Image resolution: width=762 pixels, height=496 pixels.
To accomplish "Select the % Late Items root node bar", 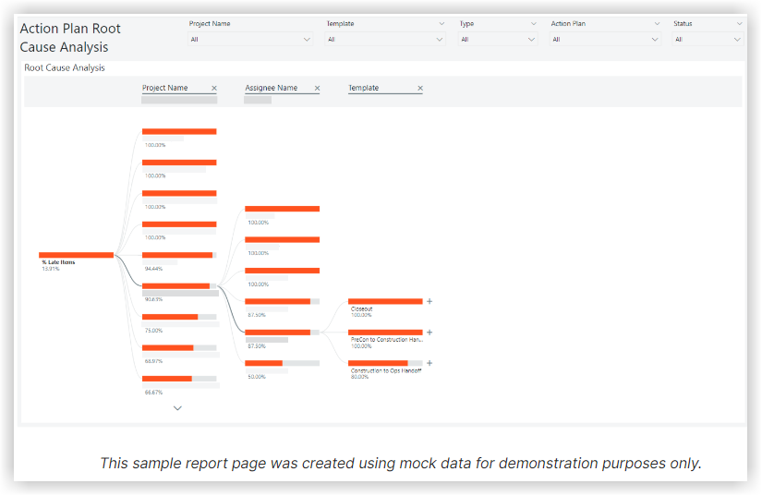I will tap(76, 254).
